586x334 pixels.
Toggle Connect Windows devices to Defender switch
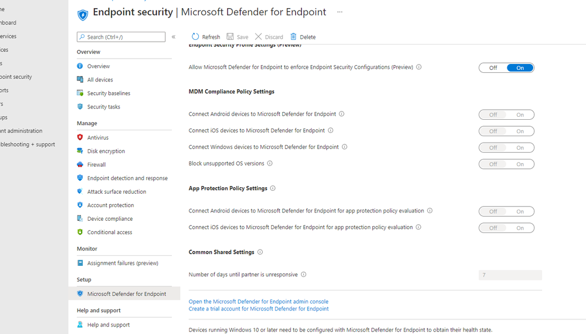[506, 148]
